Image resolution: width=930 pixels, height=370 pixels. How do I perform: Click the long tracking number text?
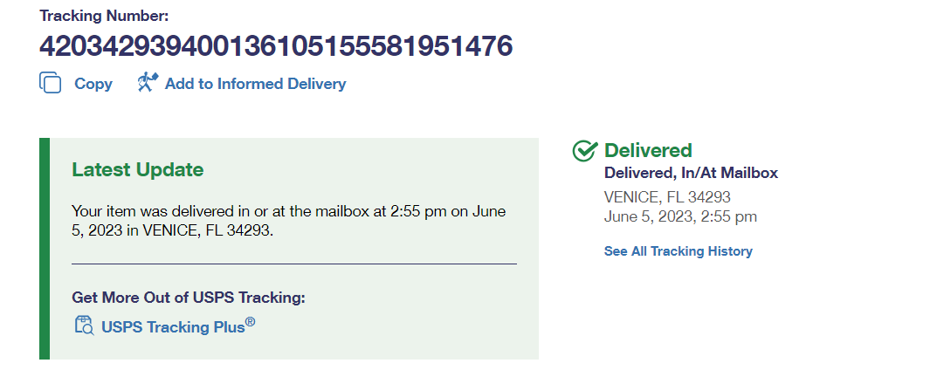tap(275, 46)
